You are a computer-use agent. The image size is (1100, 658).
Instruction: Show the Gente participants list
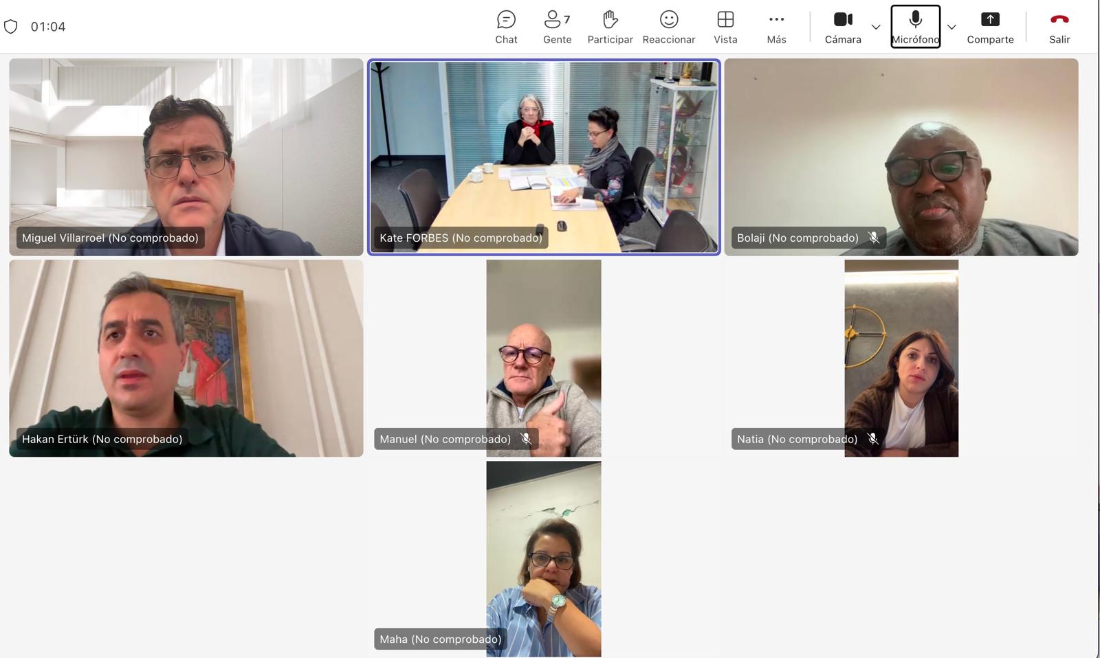(x=557, y=27)
